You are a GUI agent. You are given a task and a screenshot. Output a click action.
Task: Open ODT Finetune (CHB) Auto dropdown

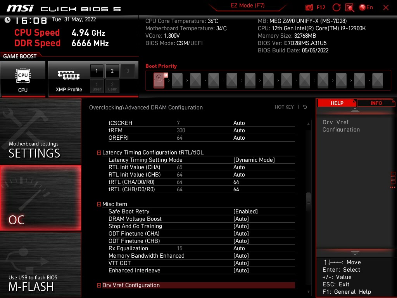pos(241,241)
